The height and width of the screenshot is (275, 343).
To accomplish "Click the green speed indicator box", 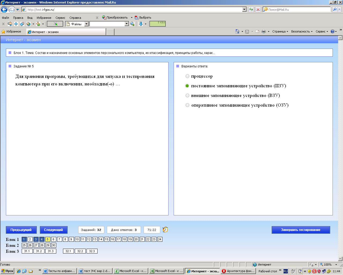I will tap(158, 24).
